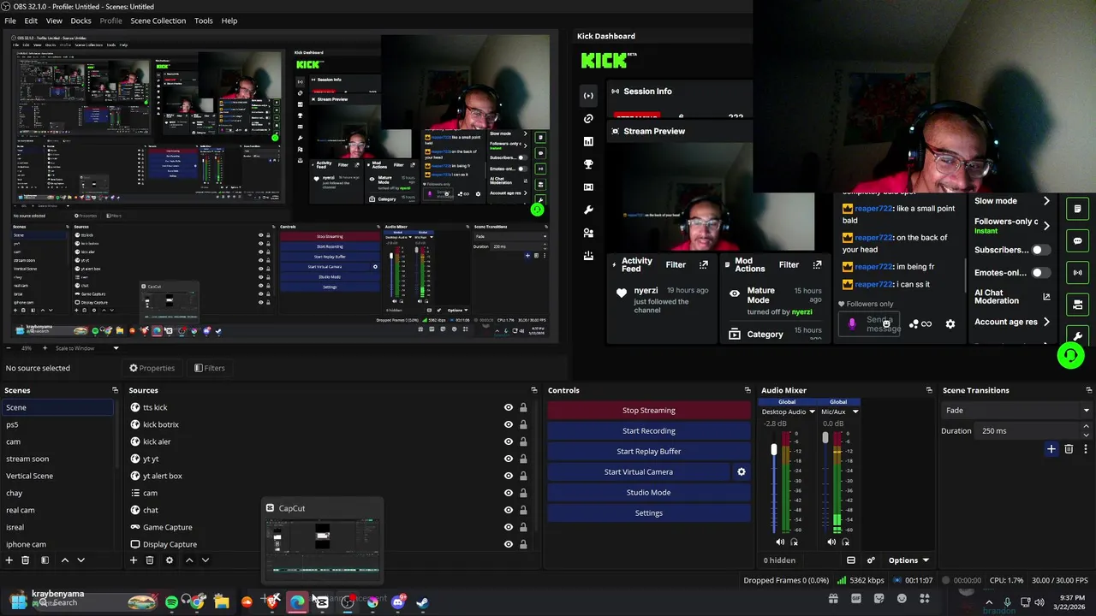Screen dimensions: 1096x616
Task: Open Desktop Audio channel dropdown arrow
Action: [x=812, y=412]
